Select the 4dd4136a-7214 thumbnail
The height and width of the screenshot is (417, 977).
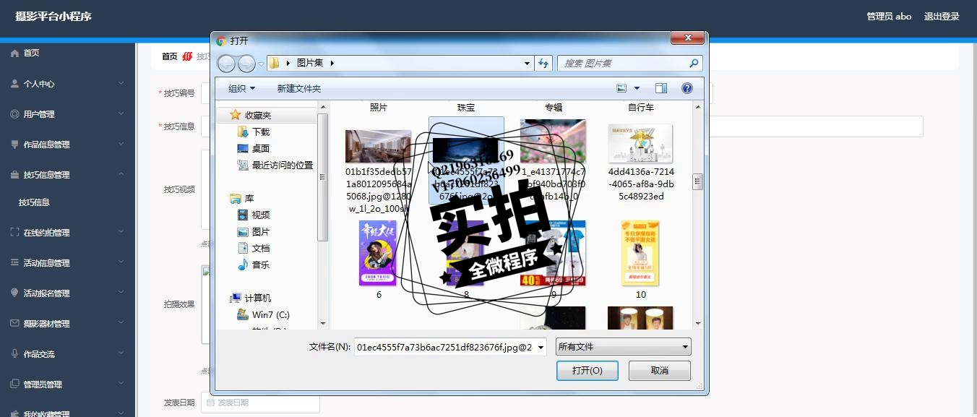tap(641, 143)
